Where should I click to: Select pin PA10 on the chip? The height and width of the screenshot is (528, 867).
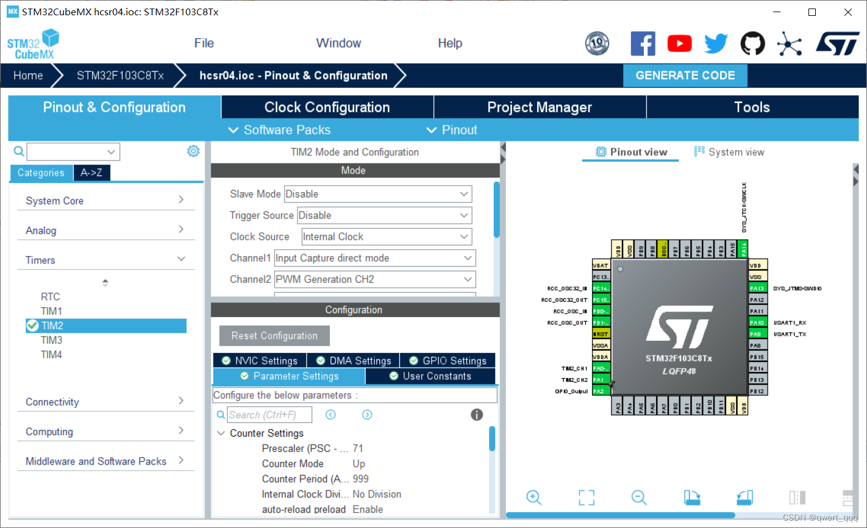757,323
